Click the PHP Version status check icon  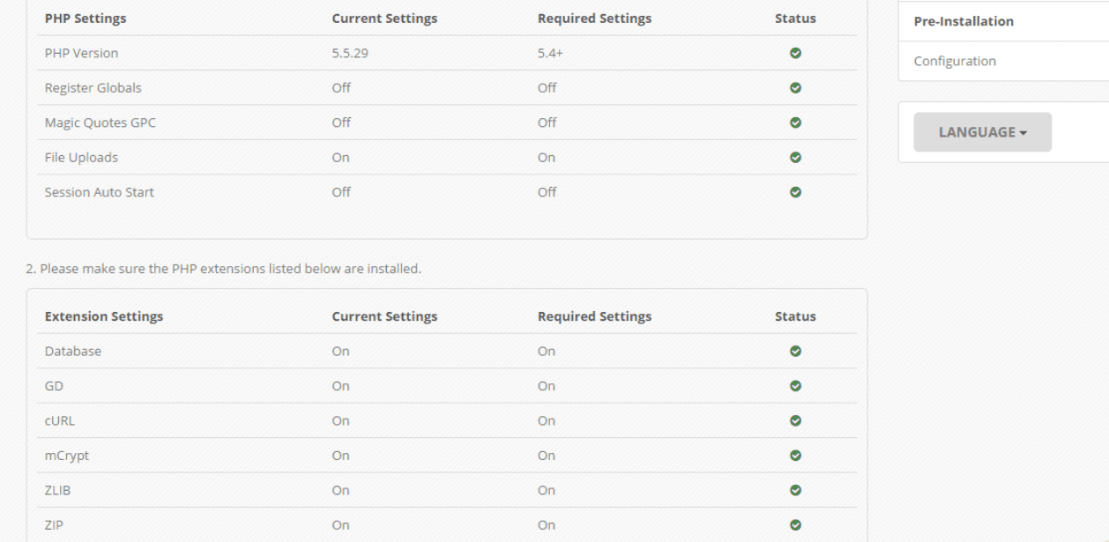795,53
